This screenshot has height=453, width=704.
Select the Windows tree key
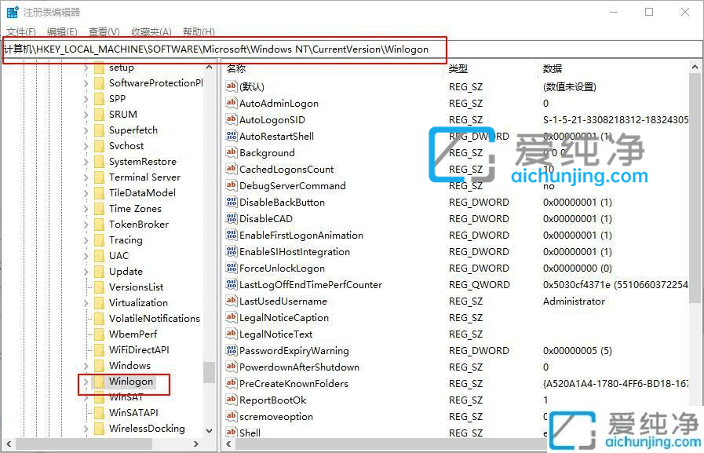point(129,365)
